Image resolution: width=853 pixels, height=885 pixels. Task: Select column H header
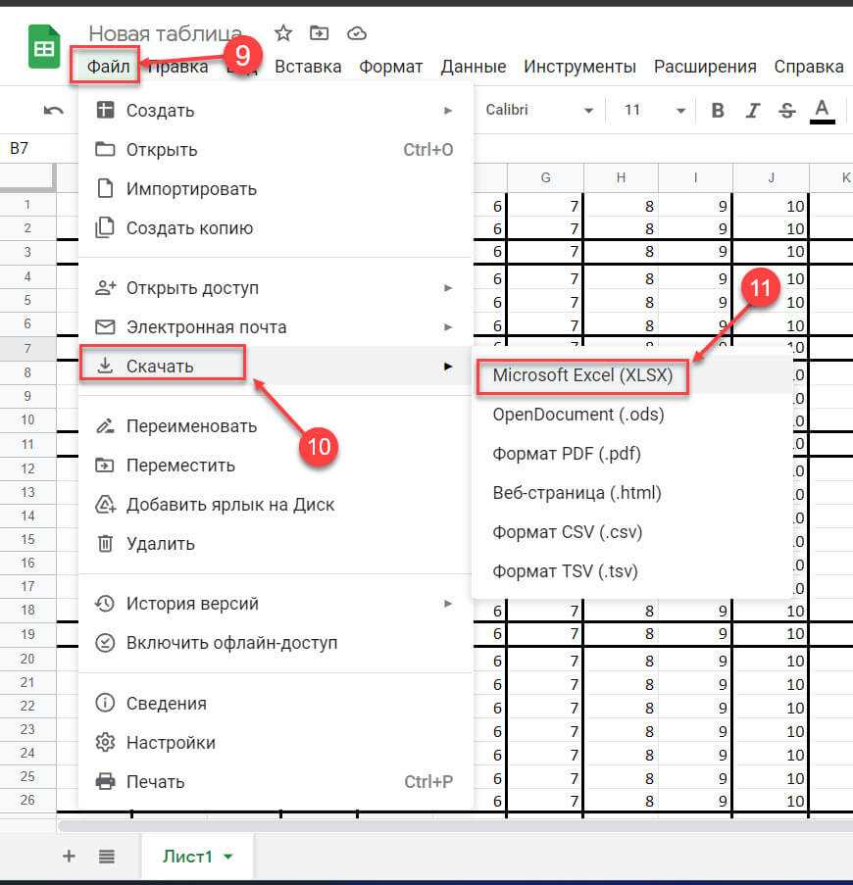point(621,177)
